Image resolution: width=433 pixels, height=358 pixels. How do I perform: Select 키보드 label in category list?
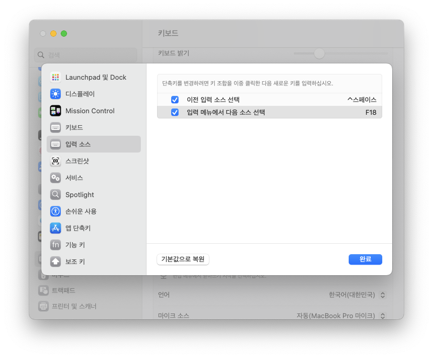[74, 127]
